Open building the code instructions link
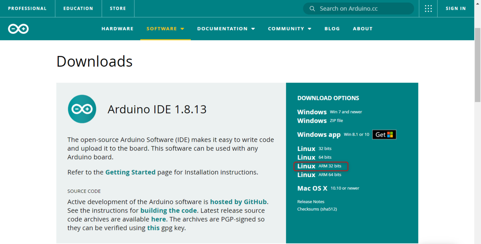Screen dimensions: 481x244 coord(168,211)
